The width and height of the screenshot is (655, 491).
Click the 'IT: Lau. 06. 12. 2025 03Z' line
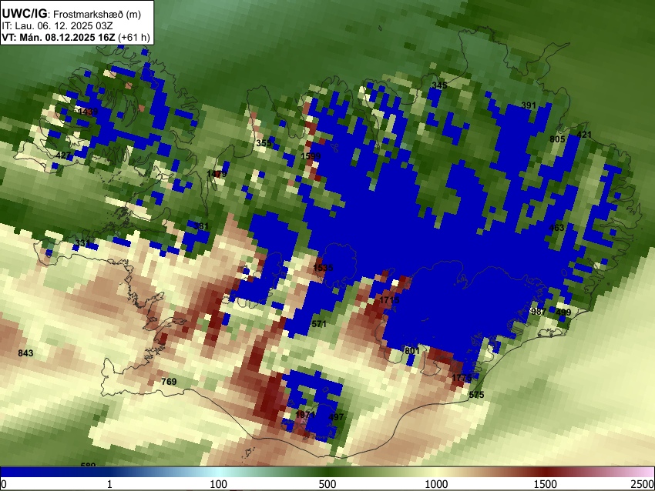[x=57, y=26]
